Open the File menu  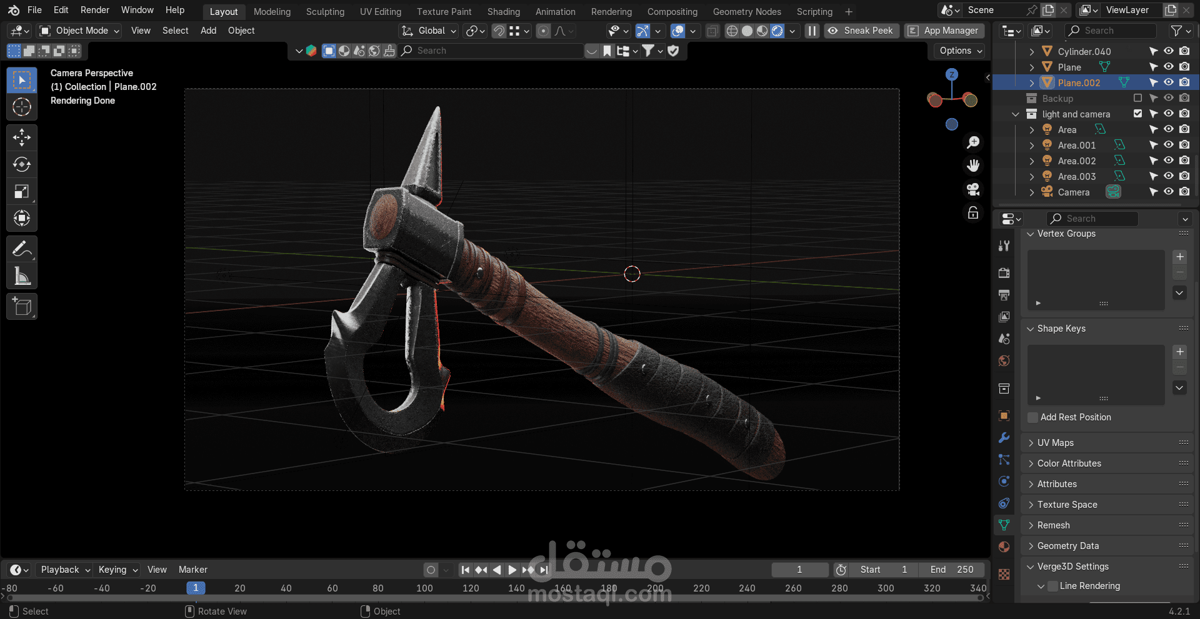click(x=35, y=10)
